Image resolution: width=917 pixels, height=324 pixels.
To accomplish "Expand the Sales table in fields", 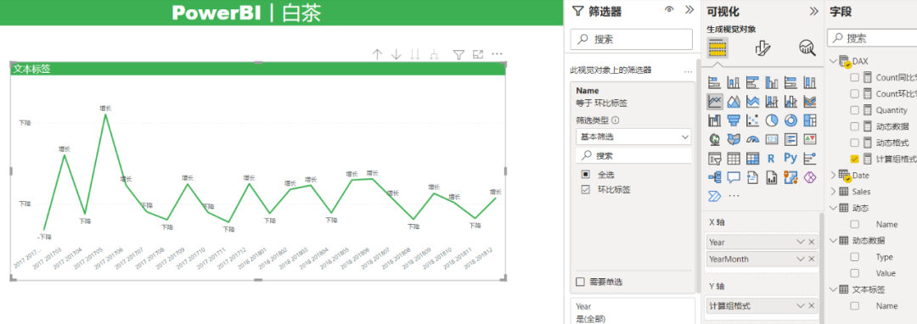I will [834, 192].
